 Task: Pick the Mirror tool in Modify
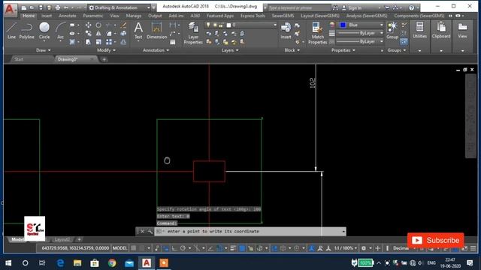pyautogui.click(x=98, y=33)
